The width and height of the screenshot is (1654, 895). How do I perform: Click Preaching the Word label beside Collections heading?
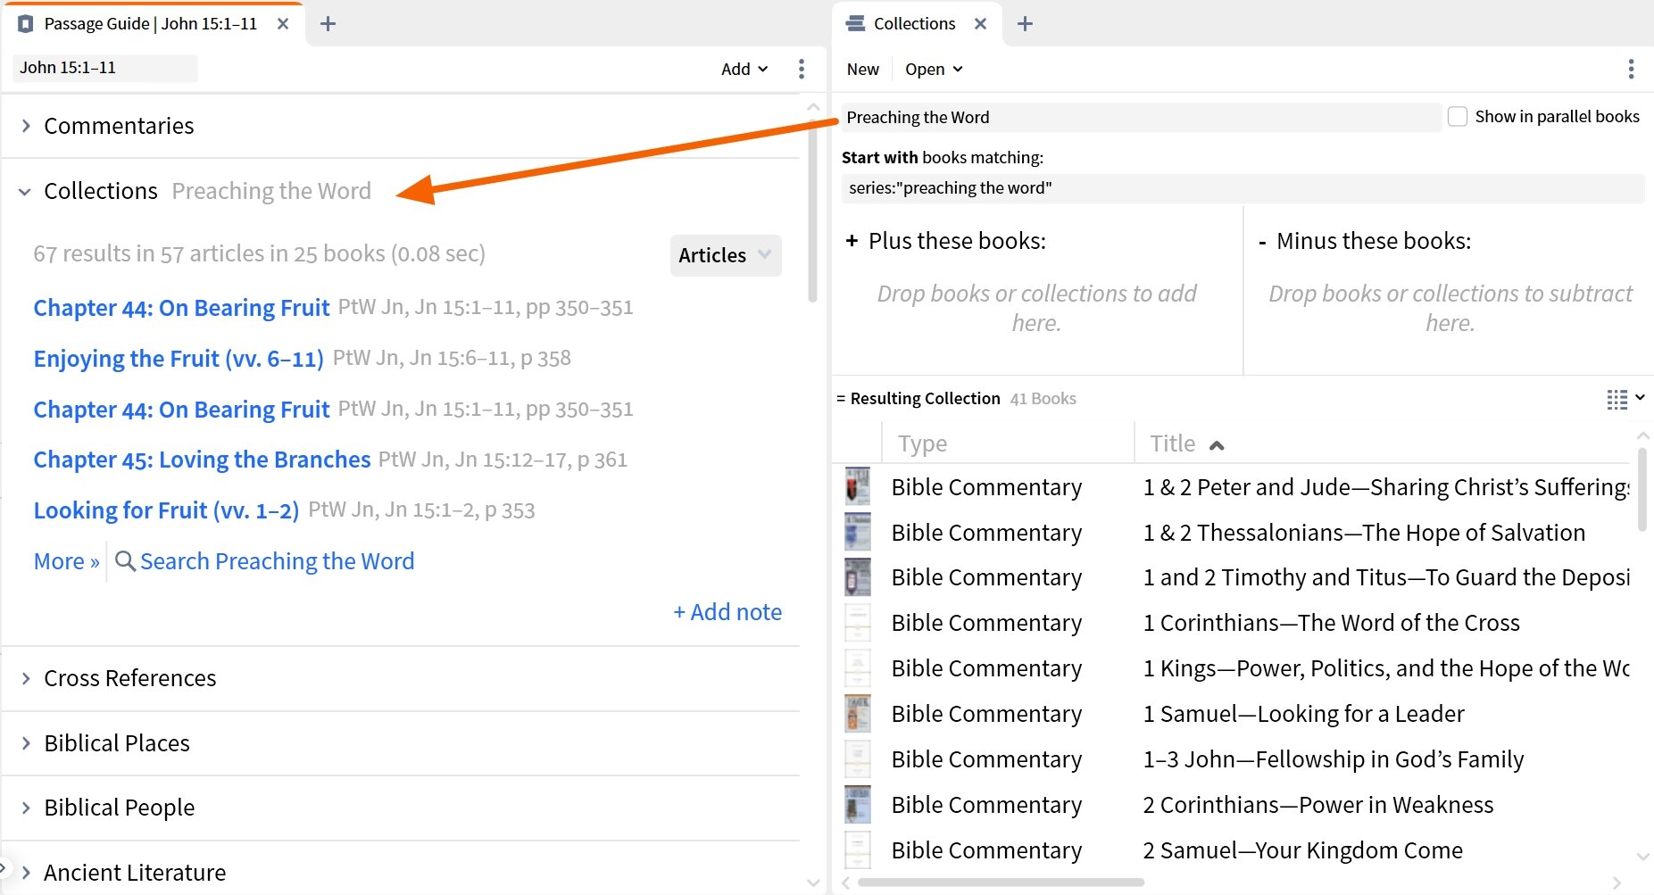271,191
